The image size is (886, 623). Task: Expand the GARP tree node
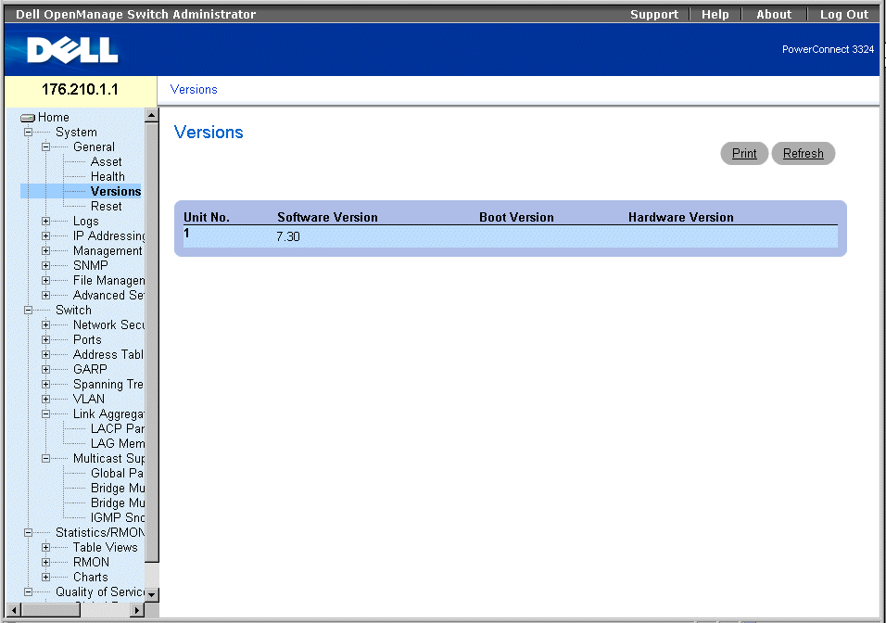tap(45, 369)
